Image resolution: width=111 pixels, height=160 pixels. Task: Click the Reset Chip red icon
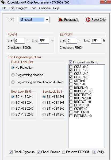pos(88,19)
